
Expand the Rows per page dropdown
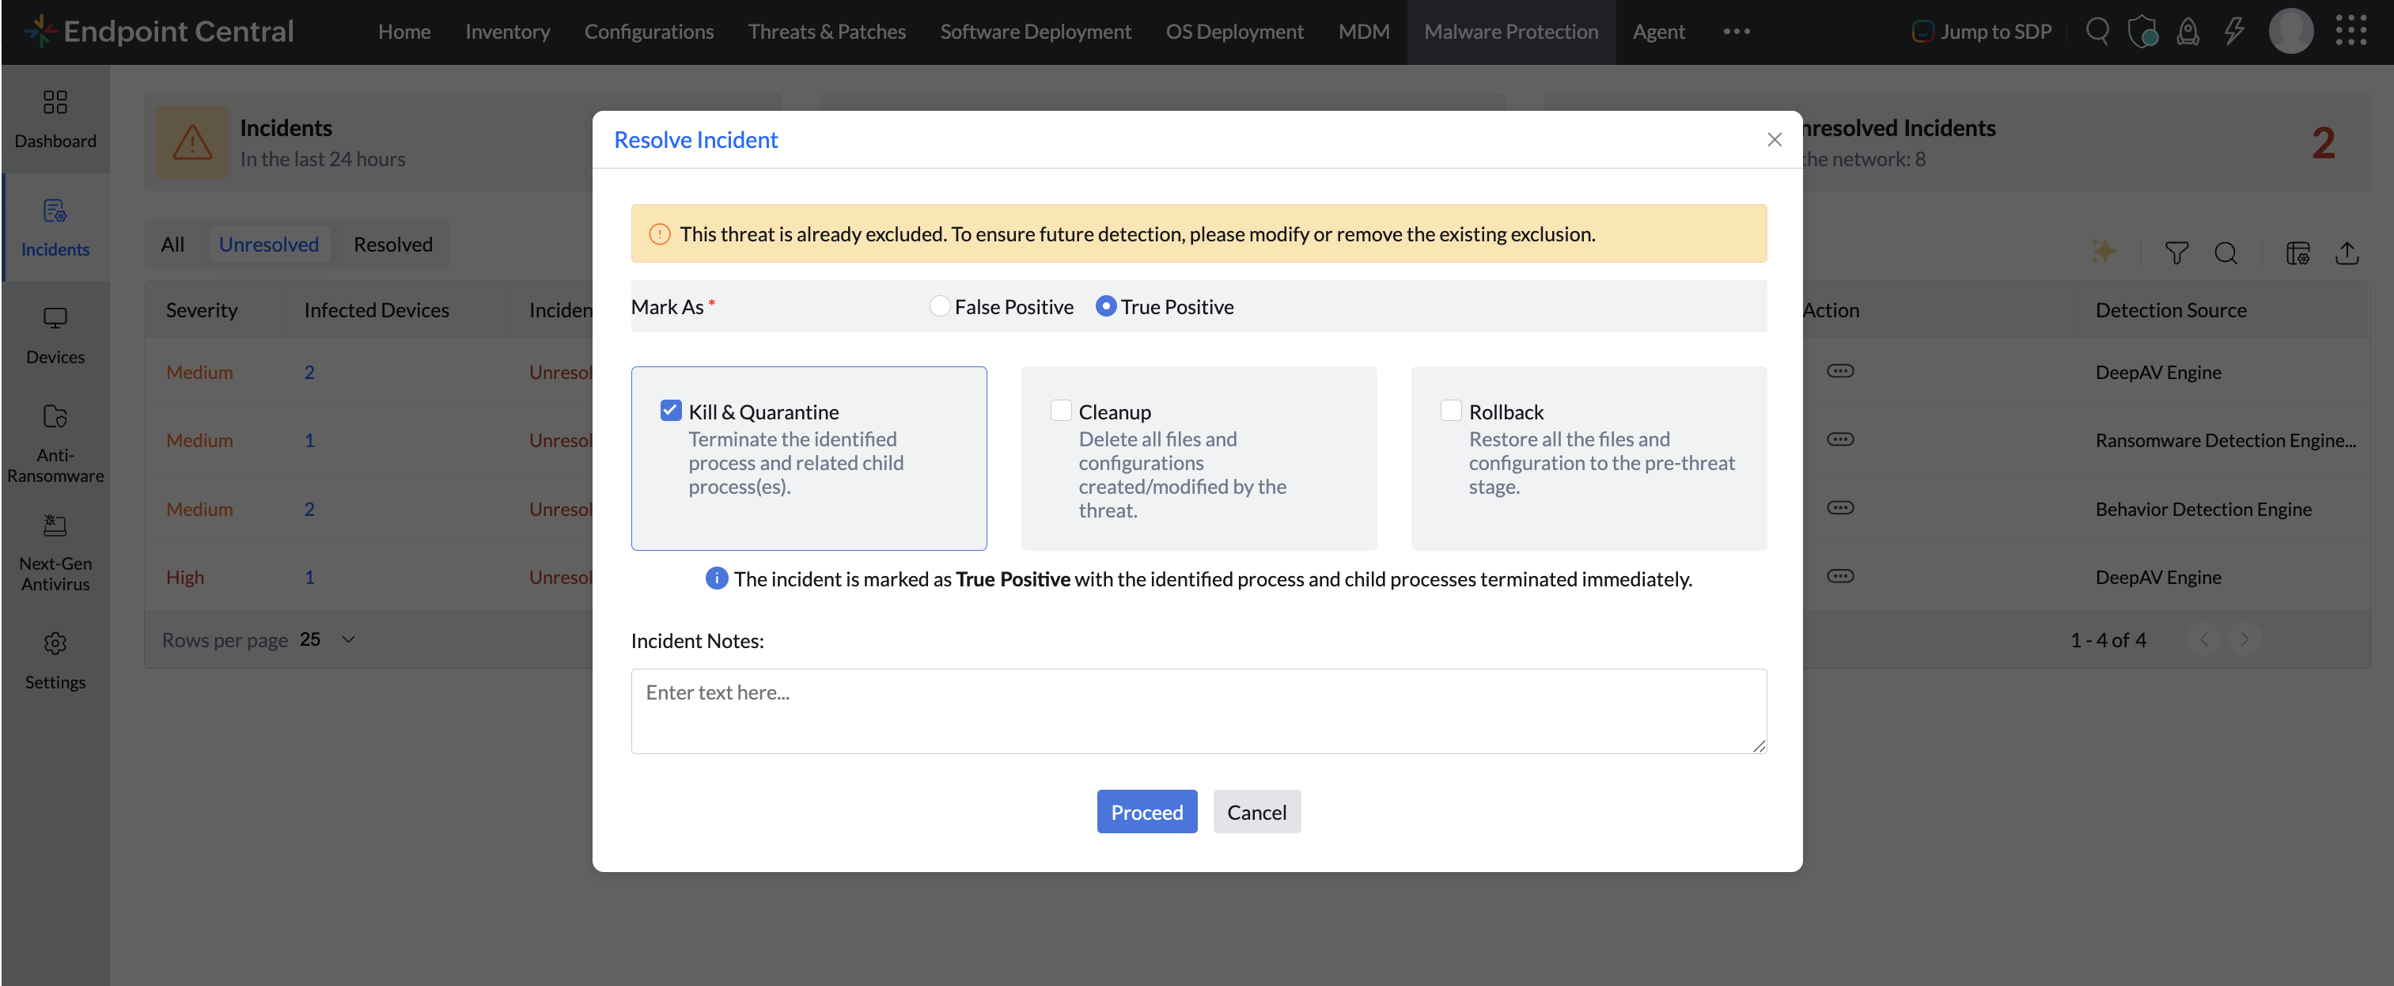328,639
